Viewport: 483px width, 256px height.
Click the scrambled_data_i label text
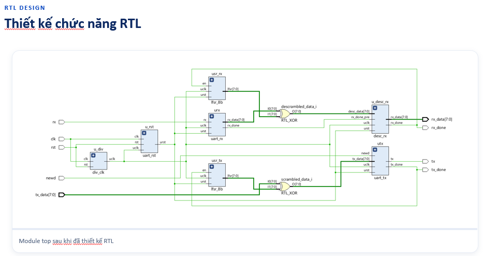(296, 179)
